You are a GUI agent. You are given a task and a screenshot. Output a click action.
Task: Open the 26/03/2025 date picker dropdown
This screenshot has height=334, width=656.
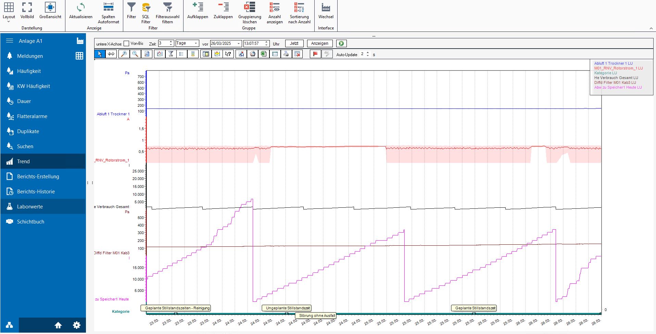(238, 44)
